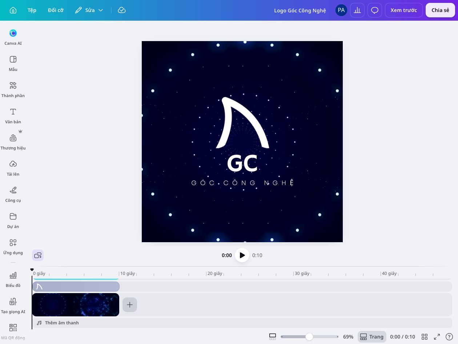458x344 pixels.
Task: Open the PA account avatar
Action: click(x=341, y=10)
